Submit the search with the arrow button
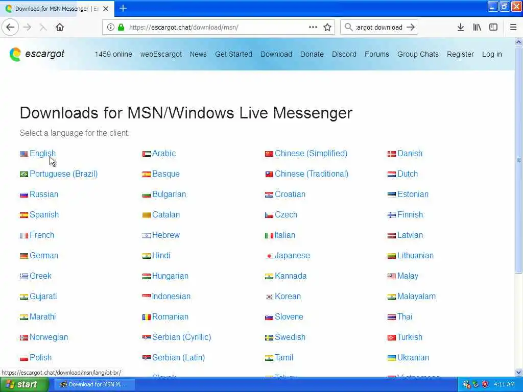This screenshot has width=523, height=392. (411, 28)
